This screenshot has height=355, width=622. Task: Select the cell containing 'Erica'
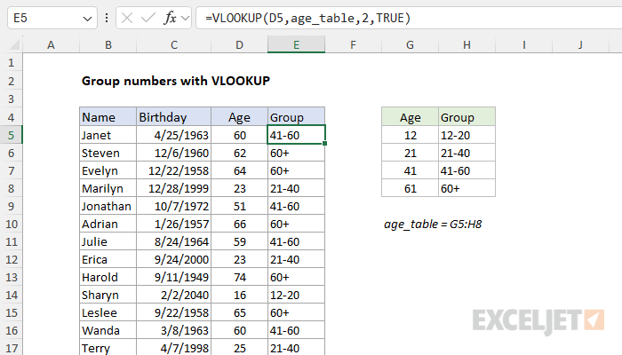(x=108, y=259)
